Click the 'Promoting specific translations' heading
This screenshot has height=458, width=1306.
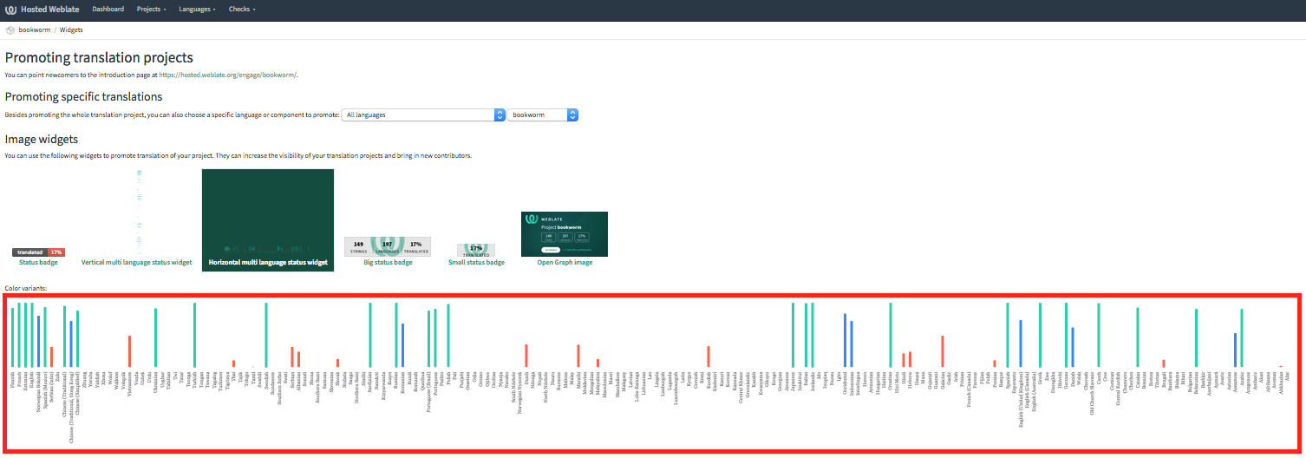click(x=83, y=96)
